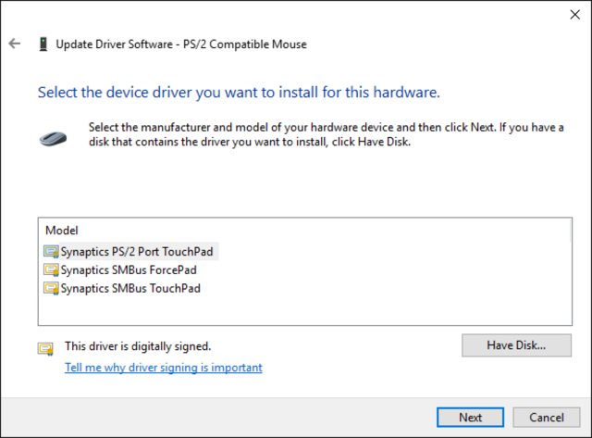Click the Model column header
Screen dimensions: 592x438
coord(62,230)
